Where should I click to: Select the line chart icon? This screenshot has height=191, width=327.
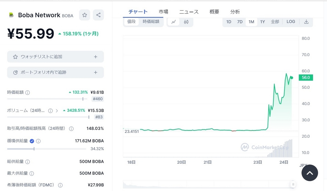174,22
